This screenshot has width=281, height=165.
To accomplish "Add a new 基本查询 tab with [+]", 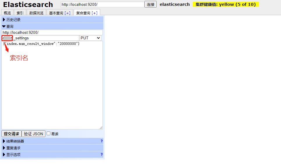I will [68, 13].
